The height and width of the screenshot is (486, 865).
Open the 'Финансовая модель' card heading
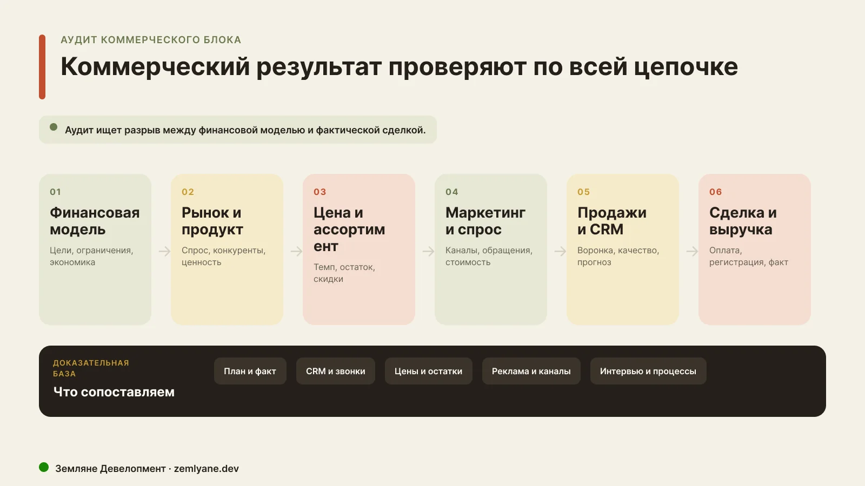click(x=95, y=221)
